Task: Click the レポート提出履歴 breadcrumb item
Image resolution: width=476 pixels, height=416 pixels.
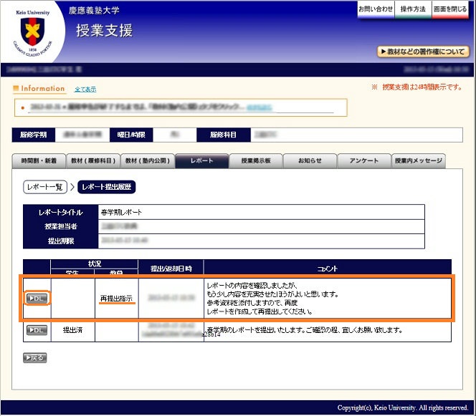Action: (x=106, y=187)
